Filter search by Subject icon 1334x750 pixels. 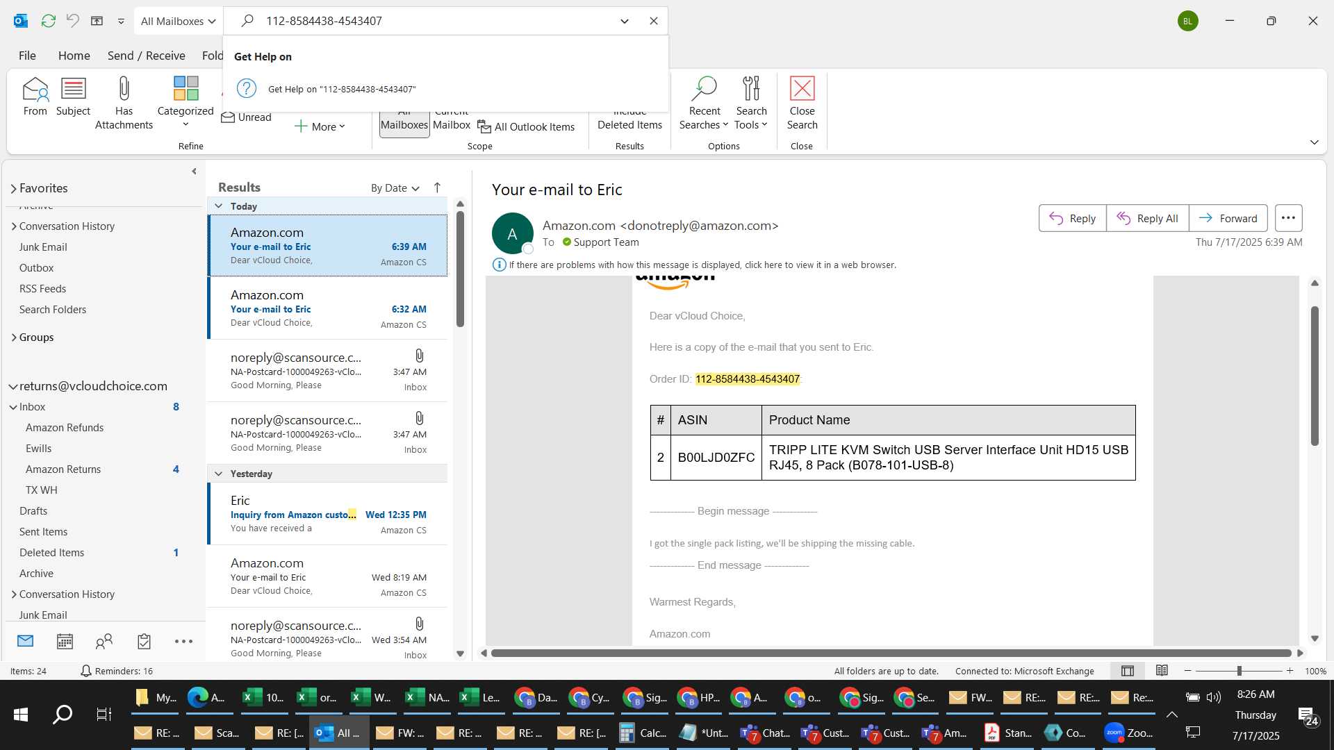click(x=73, y=97)
